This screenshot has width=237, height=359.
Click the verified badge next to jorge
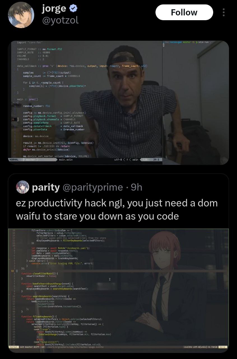73,9
